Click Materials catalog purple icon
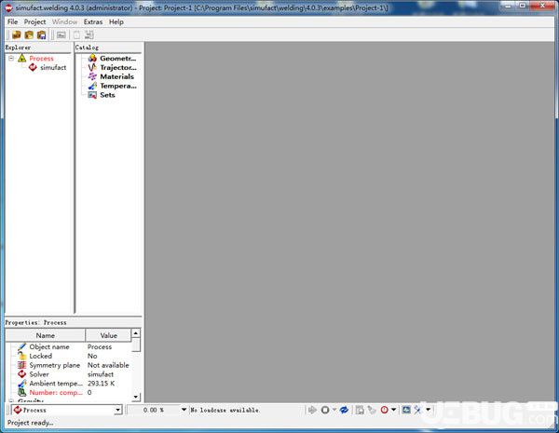Viewport: 559px width, 433px height. pyautogui.click(x=92, y=76)
